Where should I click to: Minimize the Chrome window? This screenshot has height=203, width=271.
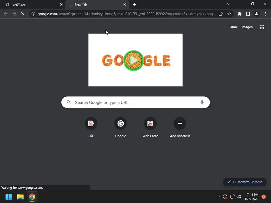[x=240, y=4]
